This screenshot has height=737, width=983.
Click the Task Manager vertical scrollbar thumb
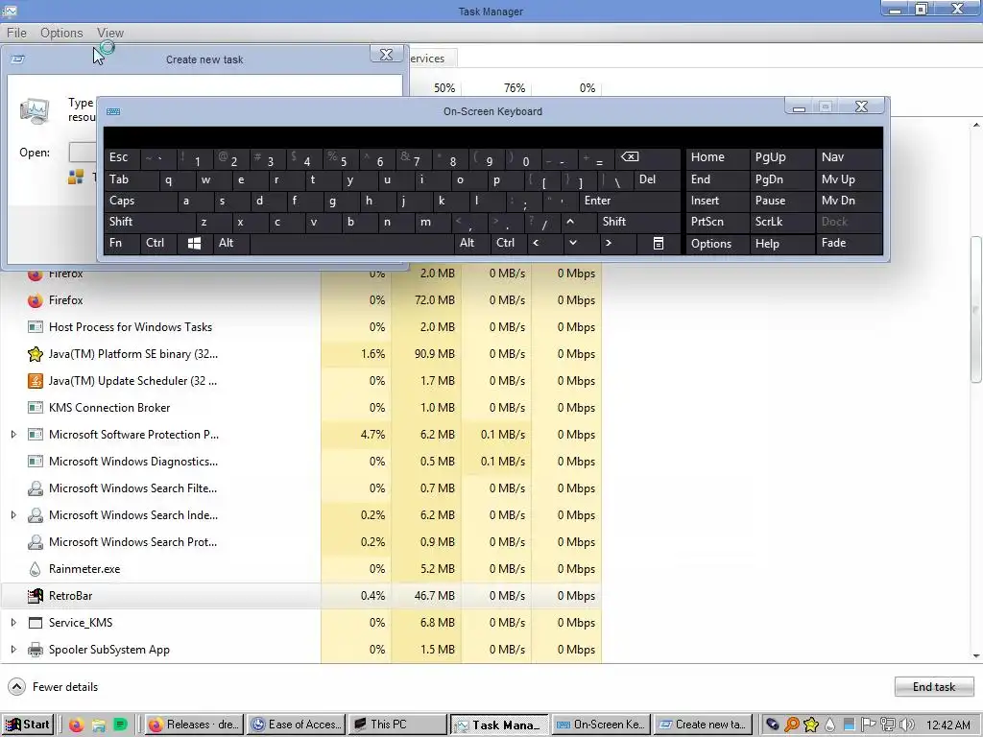coord(976,309)
